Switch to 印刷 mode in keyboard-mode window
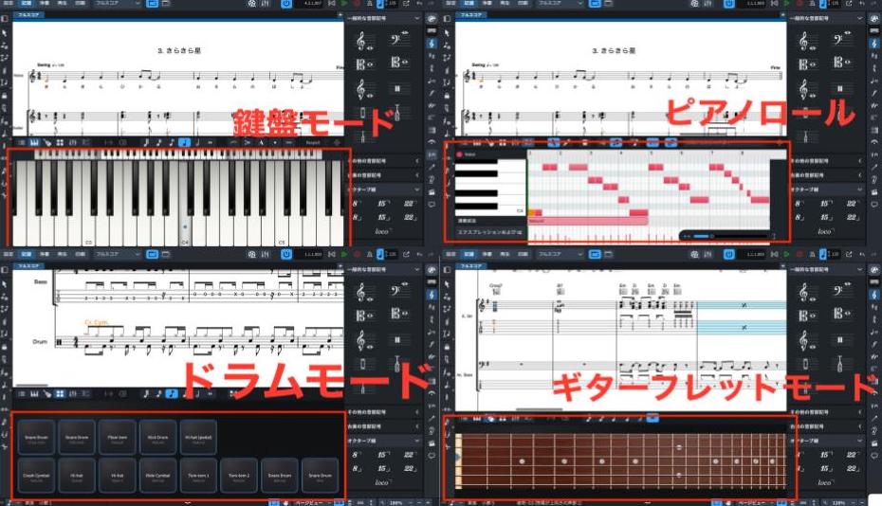This screenshot has height=506, width=882. click(x=80, y=4)
